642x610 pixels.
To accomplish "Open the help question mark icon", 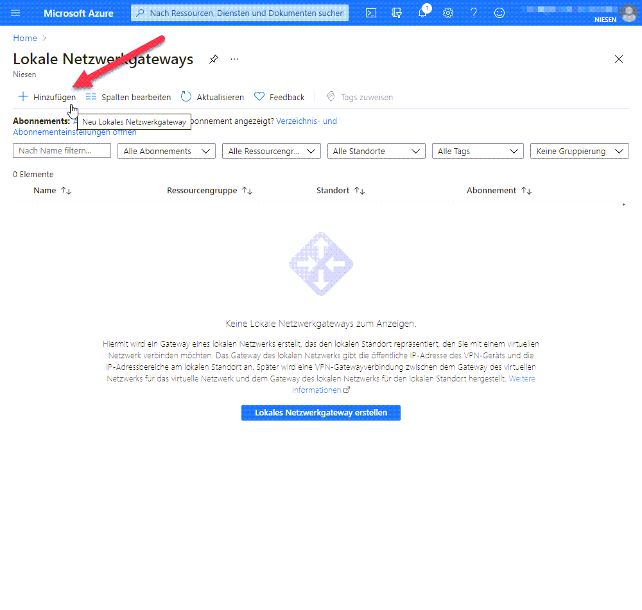I will (x=474, y=13).
